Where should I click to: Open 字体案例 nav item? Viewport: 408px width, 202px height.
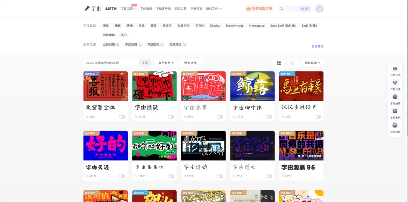point(146,9)
